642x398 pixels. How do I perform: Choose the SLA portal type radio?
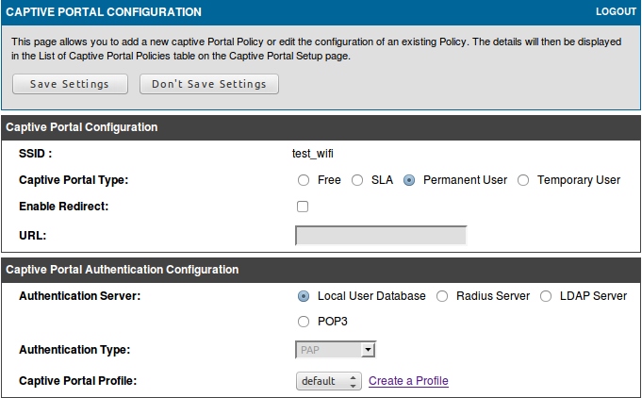click(x=357, y=180)
